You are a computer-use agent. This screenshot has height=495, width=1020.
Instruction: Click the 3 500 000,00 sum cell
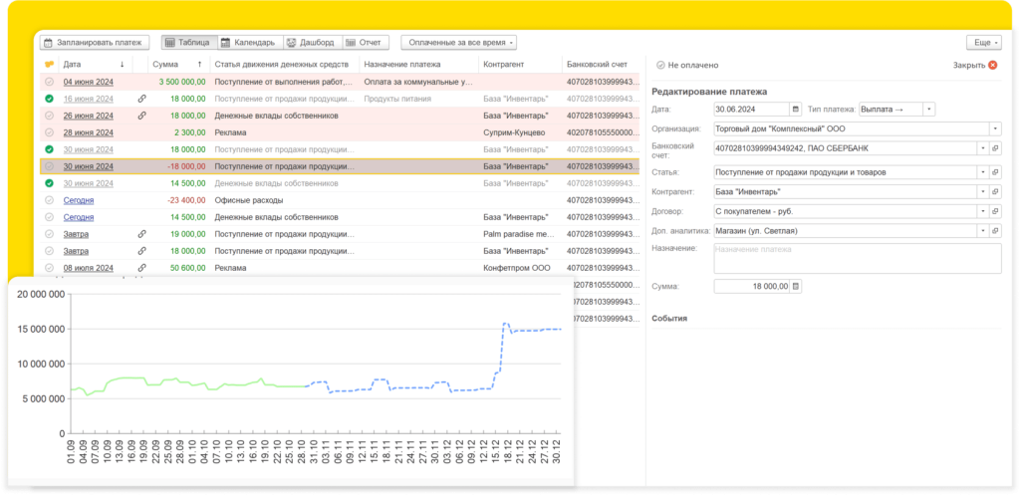tap(182, 82)
